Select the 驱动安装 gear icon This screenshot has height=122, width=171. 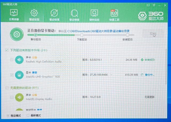point(33,13)
